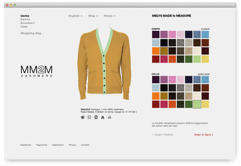This screenshot has width=241, height=166.
Task: Click the do not bleach care icon
Action: coord(103,117)
